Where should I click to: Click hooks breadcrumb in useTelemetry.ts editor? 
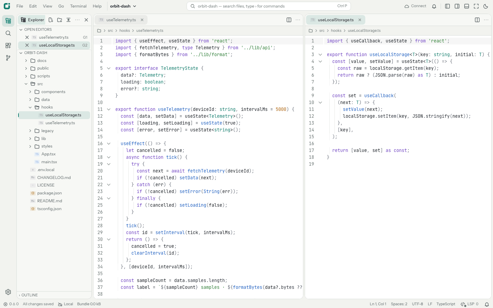pyautogui.click(x=125, y=31)
